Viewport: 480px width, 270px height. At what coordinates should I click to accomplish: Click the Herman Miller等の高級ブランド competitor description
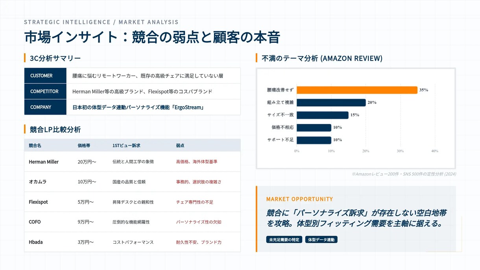tap(142, 91)
